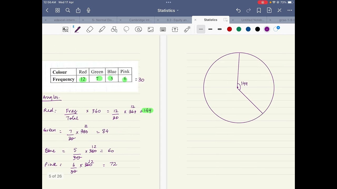The width and height of the screenshot is (337, 189).
Task: Add a new color preset
Action: pos(276,29)
